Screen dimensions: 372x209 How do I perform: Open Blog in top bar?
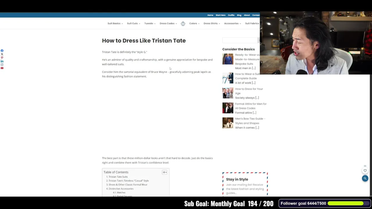239,15
